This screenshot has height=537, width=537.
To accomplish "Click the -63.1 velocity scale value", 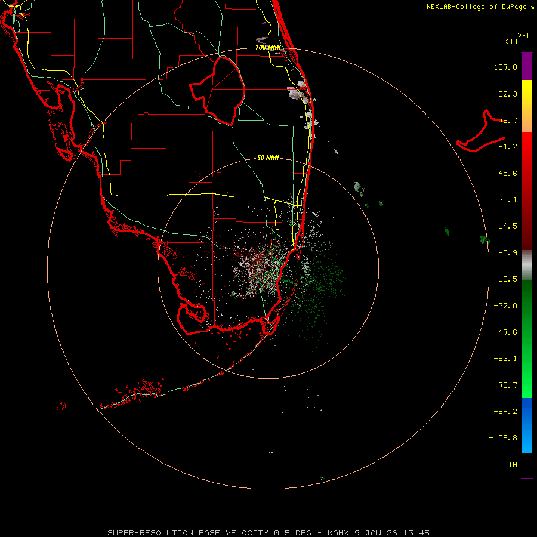I will (505, 359).
